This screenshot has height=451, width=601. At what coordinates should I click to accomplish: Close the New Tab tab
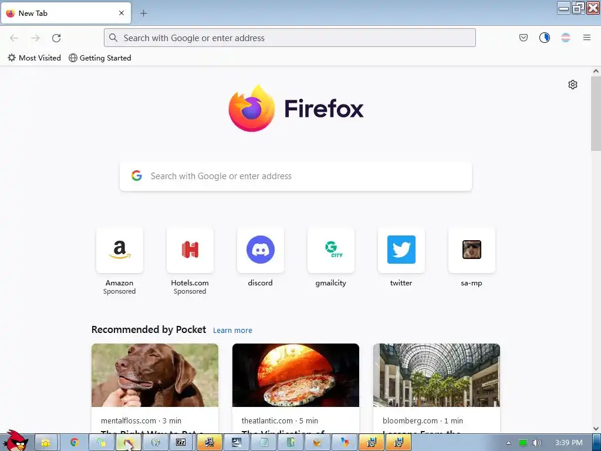pos(121,13)
